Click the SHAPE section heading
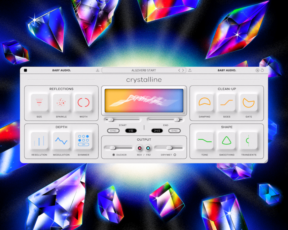The image size is (288, 230). [x=227, y=127]
